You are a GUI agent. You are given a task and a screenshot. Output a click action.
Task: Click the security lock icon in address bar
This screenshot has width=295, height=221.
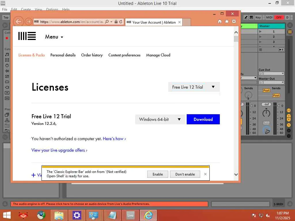116,22
